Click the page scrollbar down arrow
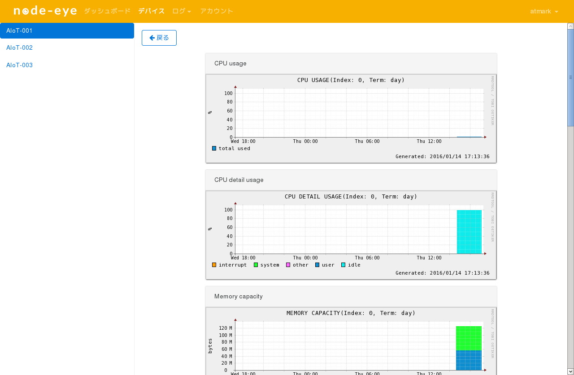The image size is (574, 375). point(570,371)
